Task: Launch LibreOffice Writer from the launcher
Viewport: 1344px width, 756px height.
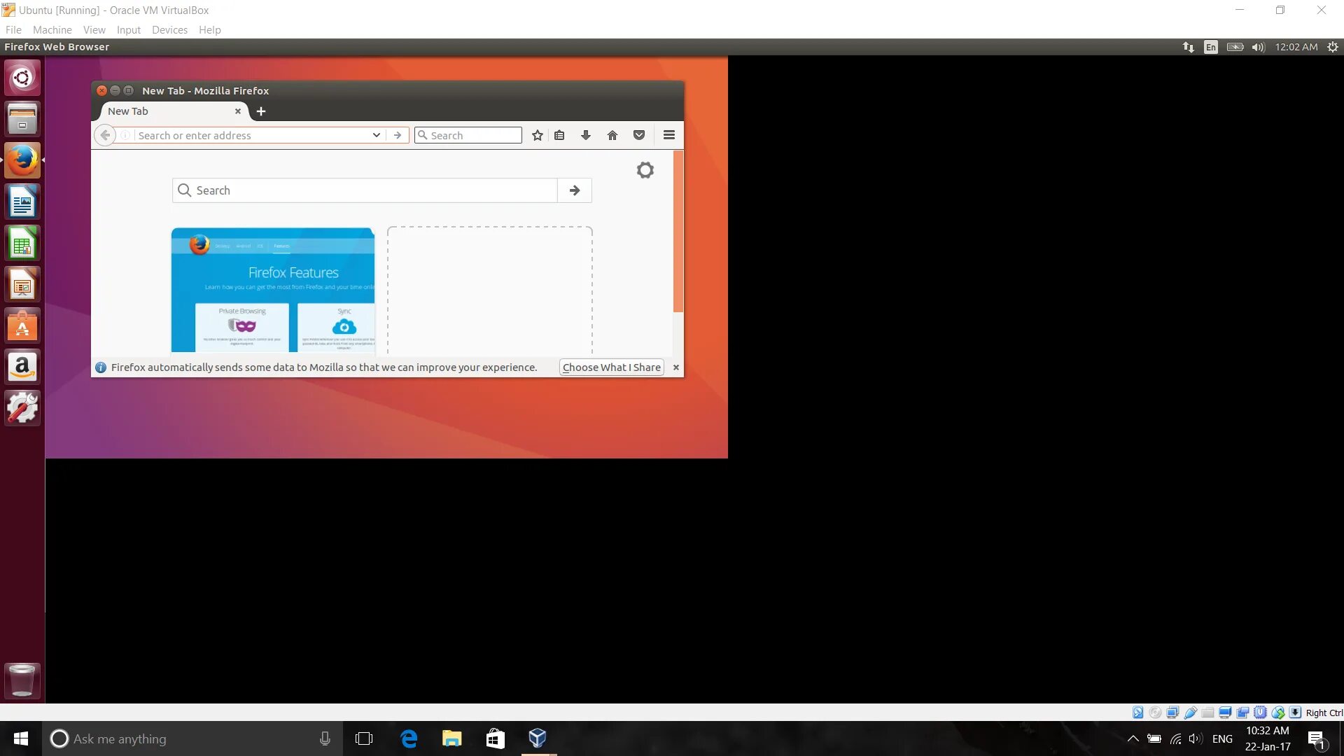Action: pos(22,202)
